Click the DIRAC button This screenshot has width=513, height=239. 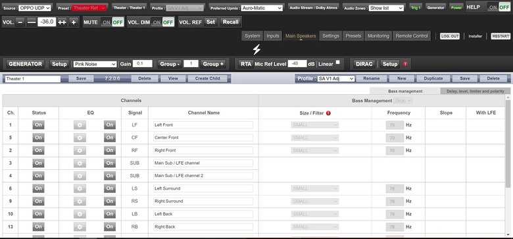coord(364,64)
